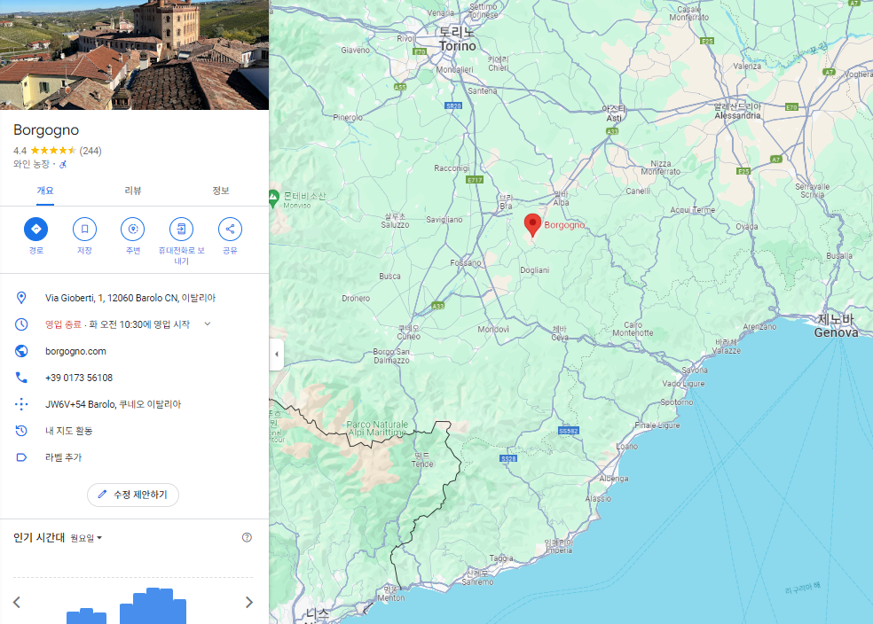Open popular times help question icon
This screenshot has width=873, height=624.
[247, 537]
